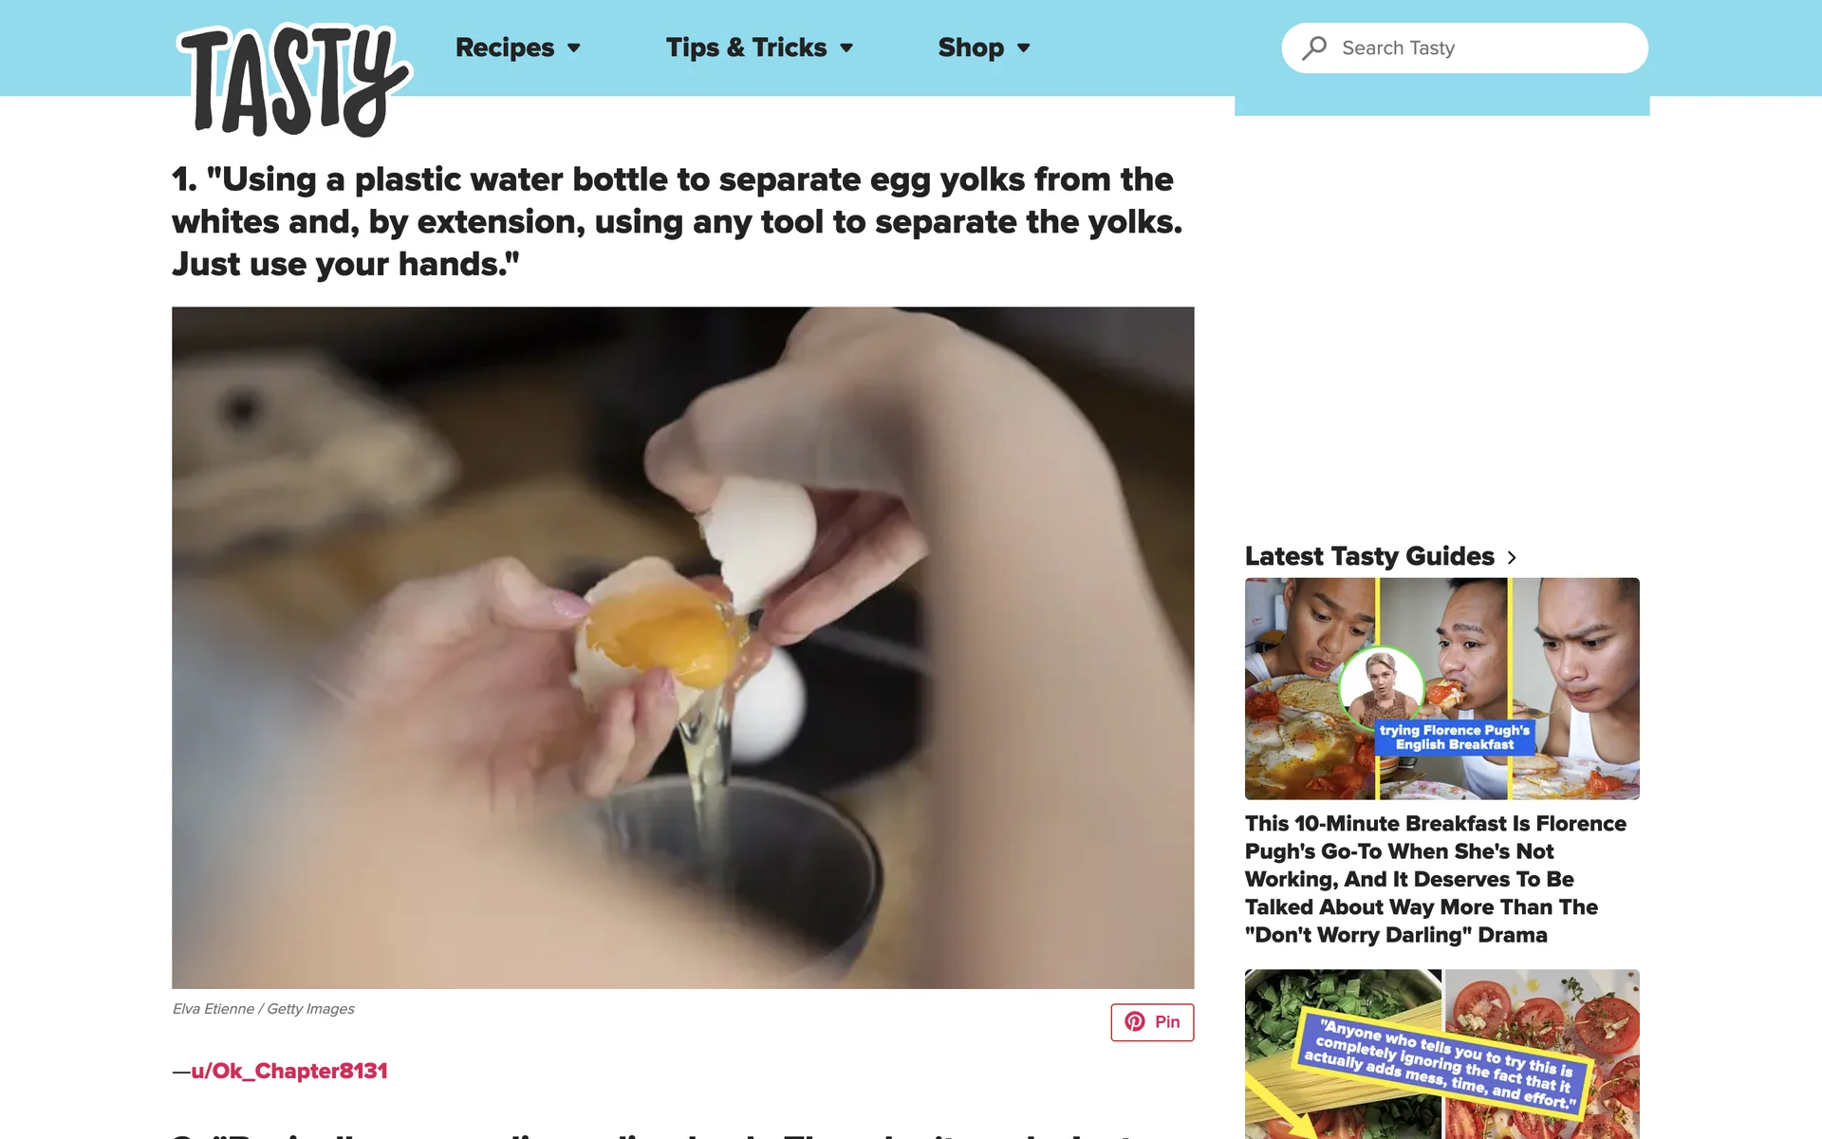Screen dimensions: 1822x1139
Task: Pin the egg separating image
Action: (1152, 1022)
